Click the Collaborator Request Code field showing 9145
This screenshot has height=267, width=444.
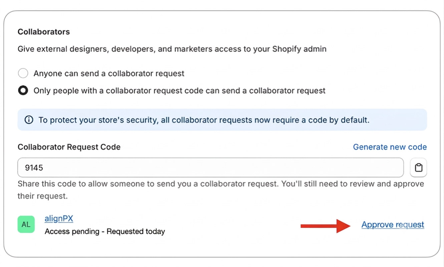point(210,168)
